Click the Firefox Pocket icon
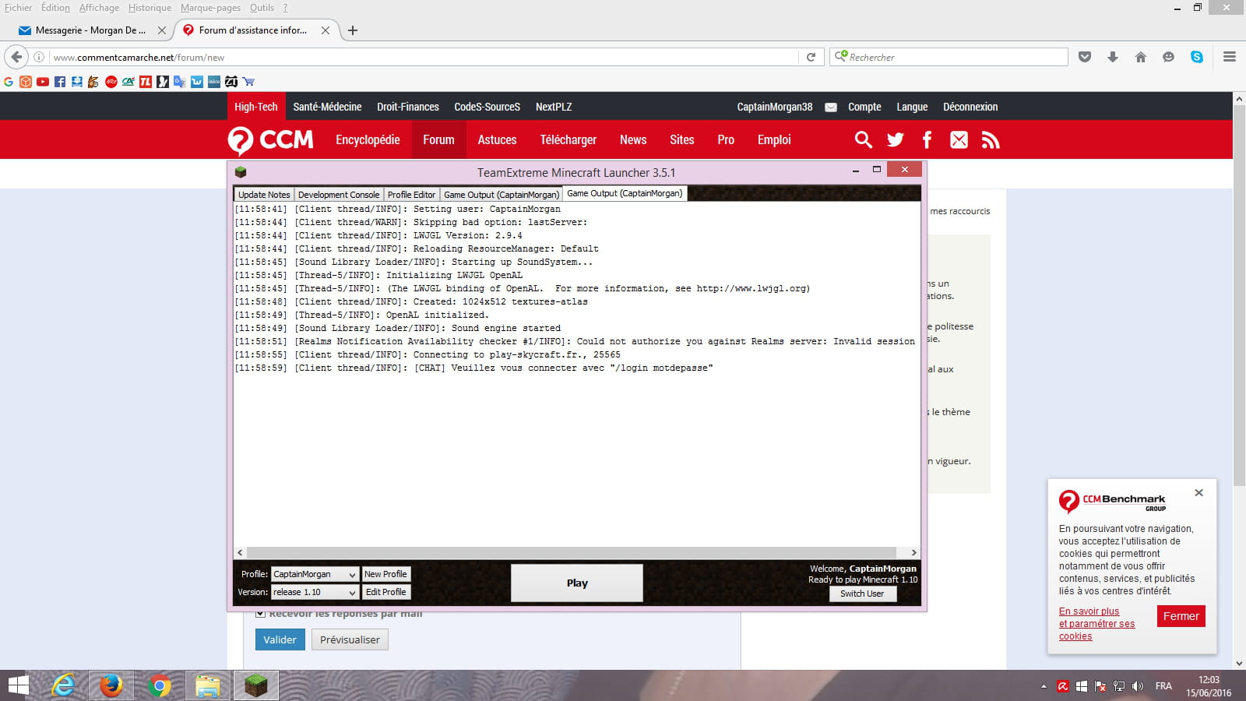 pos(1085,57)
